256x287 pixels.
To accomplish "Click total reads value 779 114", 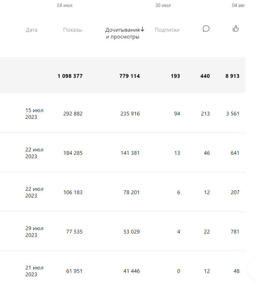I will click(x=130, y=76).
